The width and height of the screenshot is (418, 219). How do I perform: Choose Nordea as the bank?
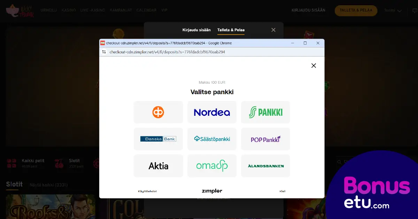tap(212, 112)
